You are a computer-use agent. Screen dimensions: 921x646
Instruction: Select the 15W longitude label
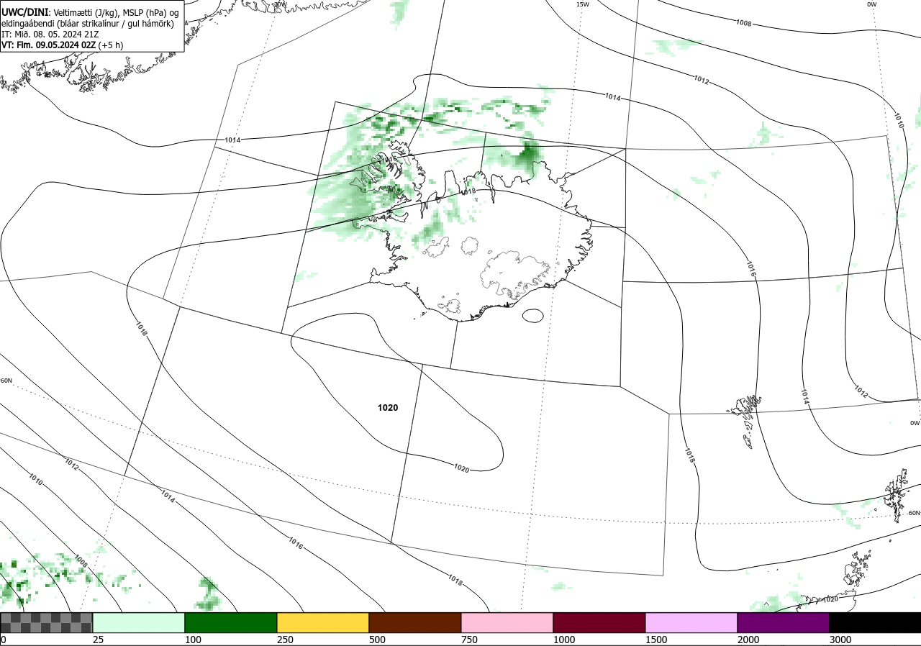click(x=583, y=4)
